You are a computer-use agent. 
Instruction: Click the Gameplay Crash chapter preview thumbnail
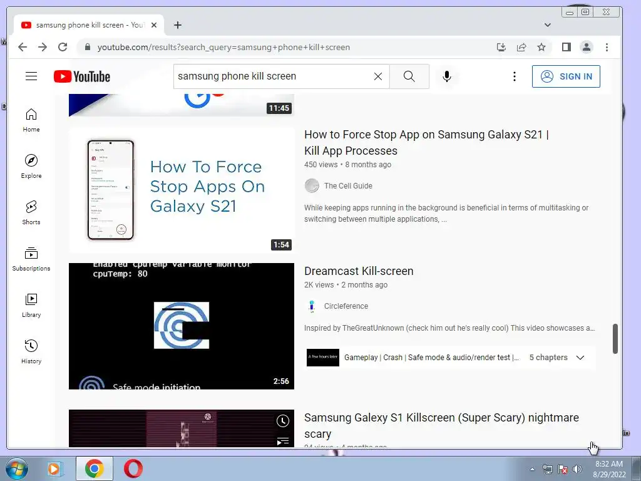pos(323,358)
